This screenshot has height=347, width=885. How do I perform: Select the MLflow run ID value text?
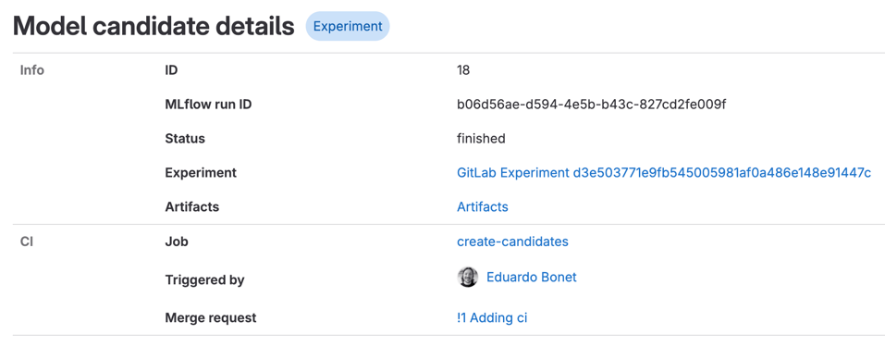(x=591, y=105)
